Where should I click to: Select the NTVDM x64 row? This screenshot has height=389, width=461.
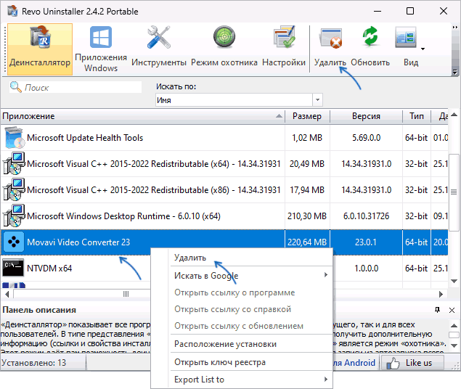click(x=76, y=269)
